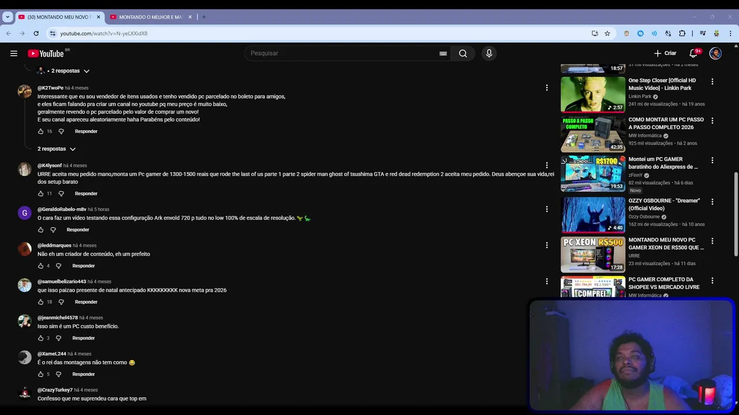Open the browser extensions puzzle icon
Screen dimensions: 739x415
(x=682, y=33)
